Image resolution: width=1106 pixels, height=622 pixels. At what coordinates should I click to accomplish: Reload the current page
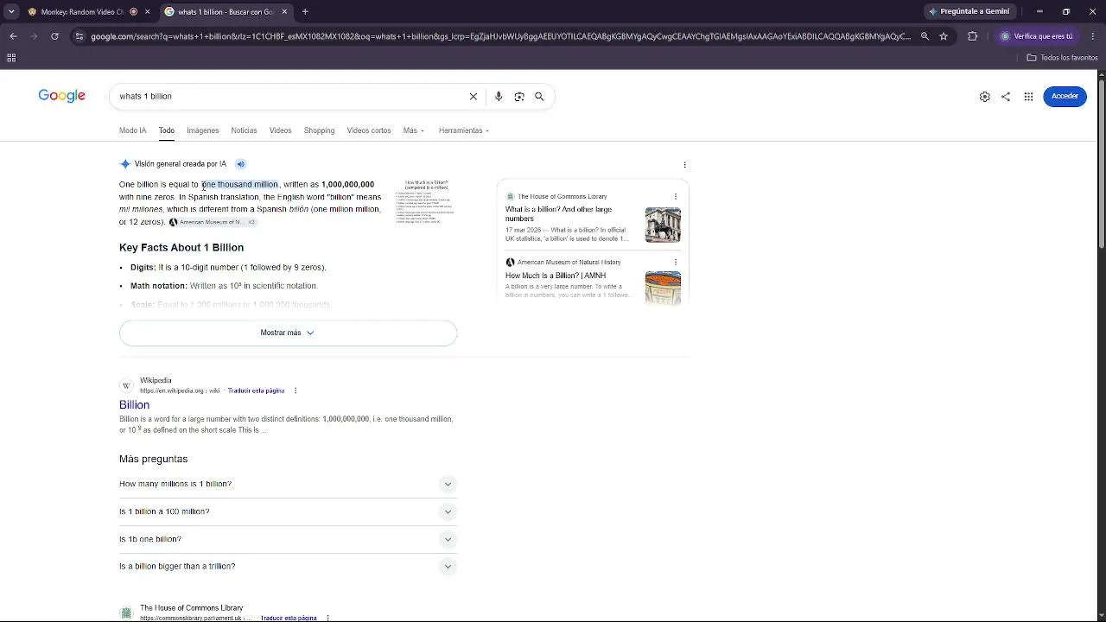[x=54, y=36]
